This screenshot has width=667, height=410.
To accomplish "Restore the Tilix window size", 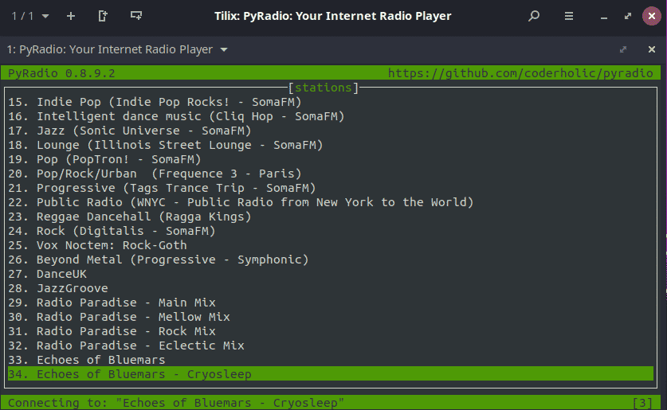I will coord(628,16).
